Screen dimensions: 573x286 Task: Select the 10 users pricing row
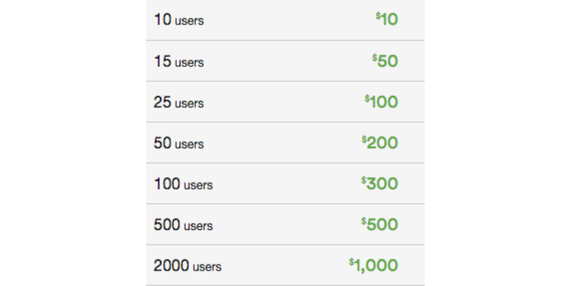pyautogui.click(x=285, y=20)
